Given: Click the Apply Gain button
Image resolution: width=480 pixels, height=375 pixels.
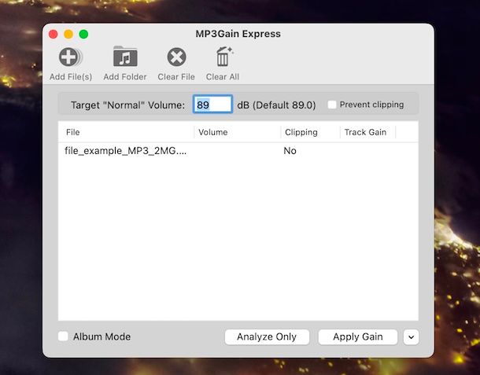Looking at the screenshot, I should pyautogui.click(x=358, y=336).
